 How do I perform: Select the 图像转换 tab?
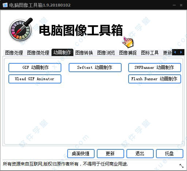(84, 53)
